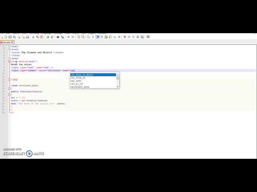Run the macro multiple times icon
The width and height of the screenshot is (257, 192).
[x=138, y=37]
